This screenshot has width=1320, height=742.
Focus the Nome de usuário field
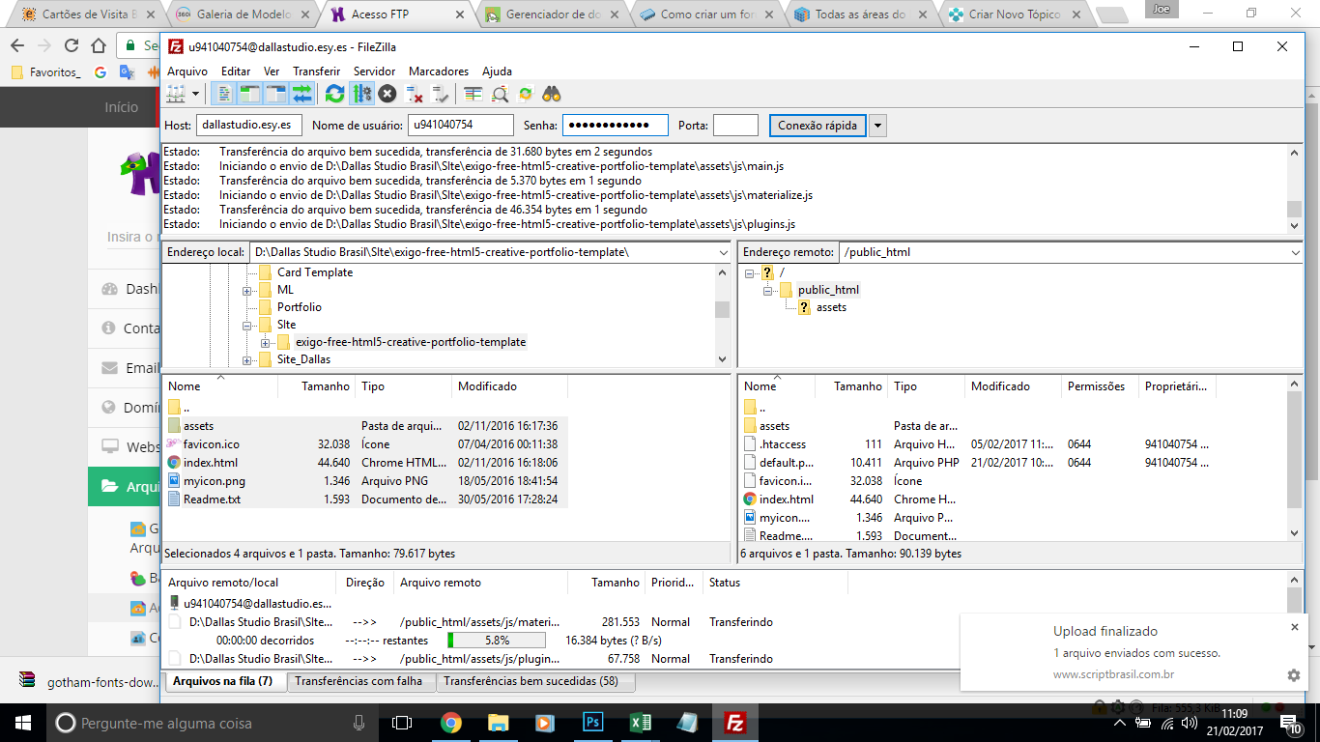point(460,125)
